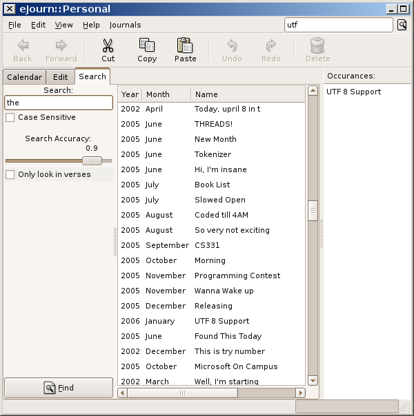Select the 'Microsoft On Campus' row
The image size is (414, 416).
pos(212,366)
